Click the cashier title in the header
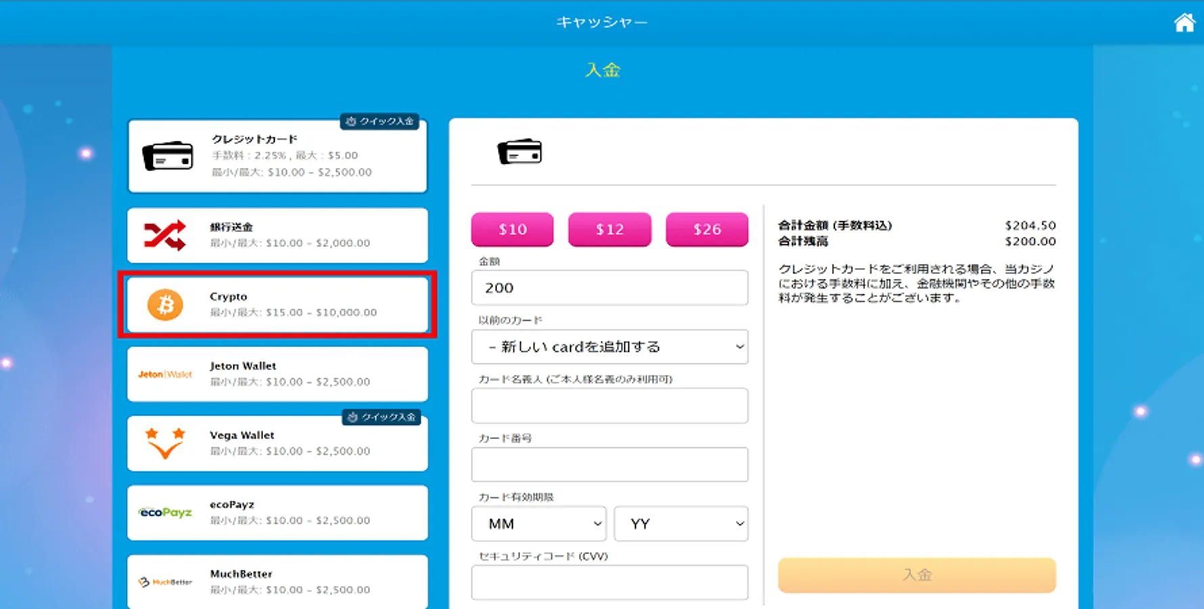This screenshot has height=609, width=1204. click(x=602, y=22)
